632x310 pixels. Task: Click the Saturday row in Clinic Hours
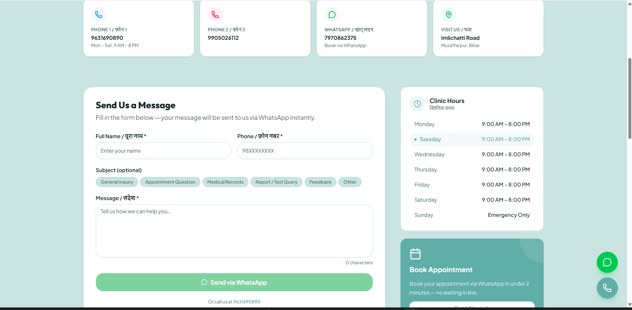pyautogui.click(x=472, y=200)
